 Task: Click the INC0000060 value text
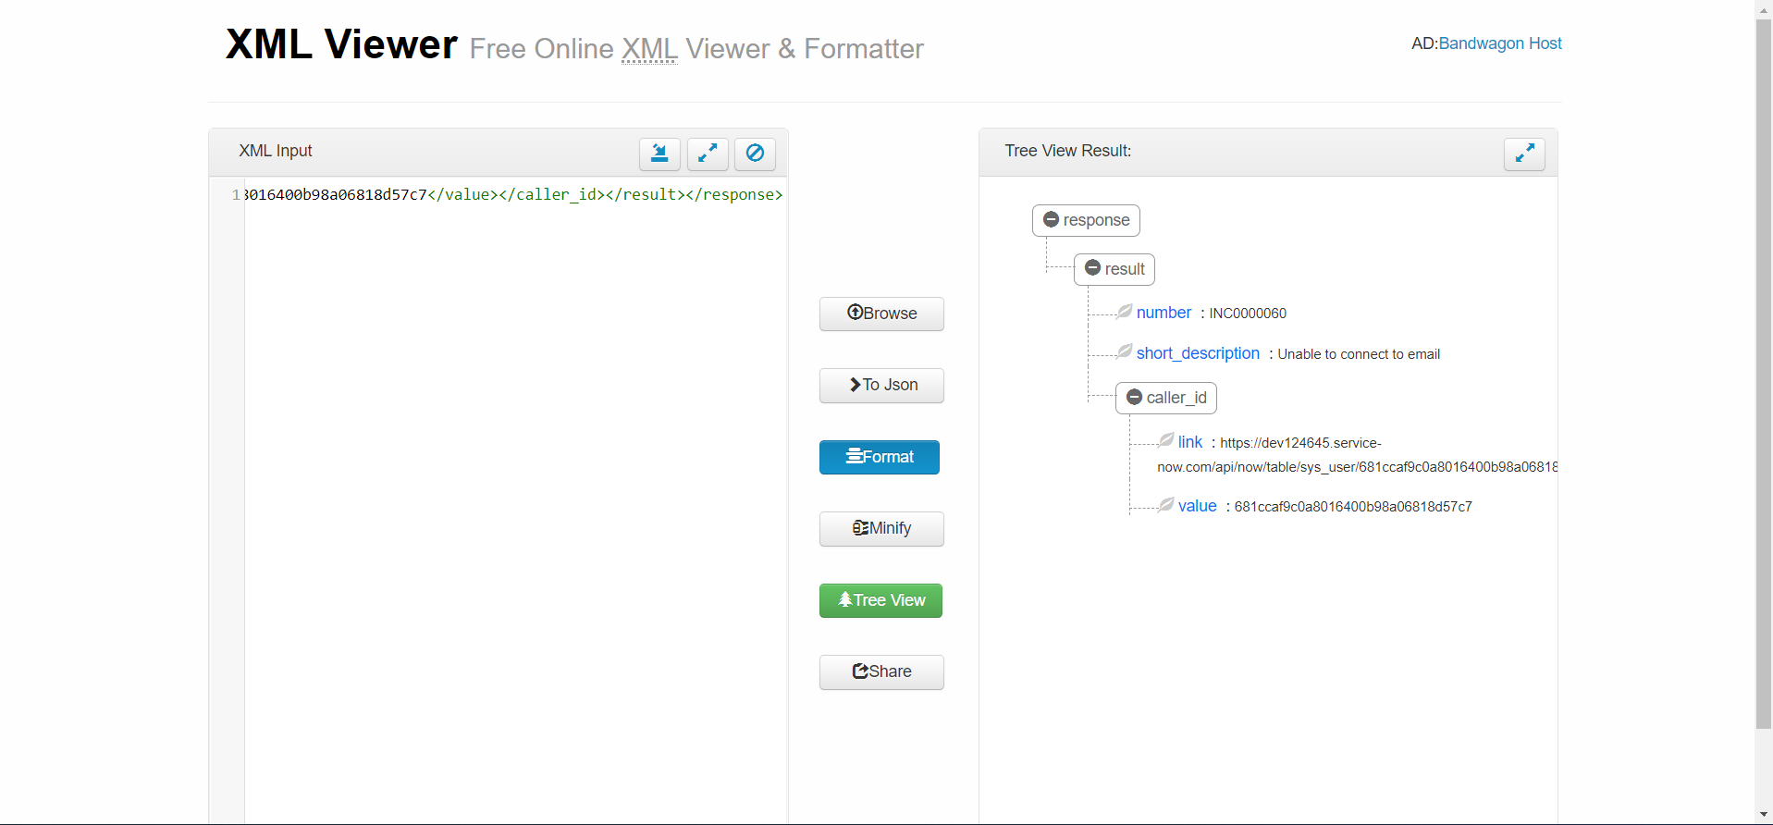coord(1248,314)
